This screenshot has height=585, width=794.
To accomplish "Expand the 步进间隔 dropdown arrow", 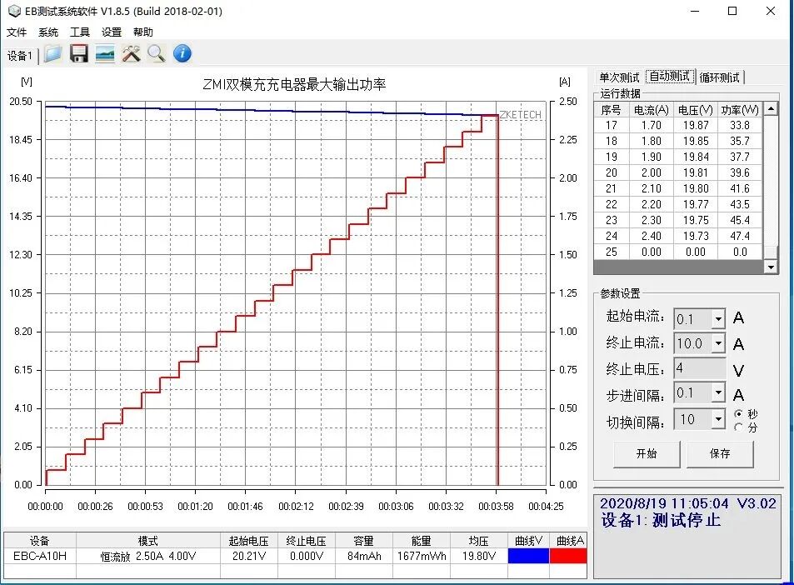I will (x=718, y=392).
